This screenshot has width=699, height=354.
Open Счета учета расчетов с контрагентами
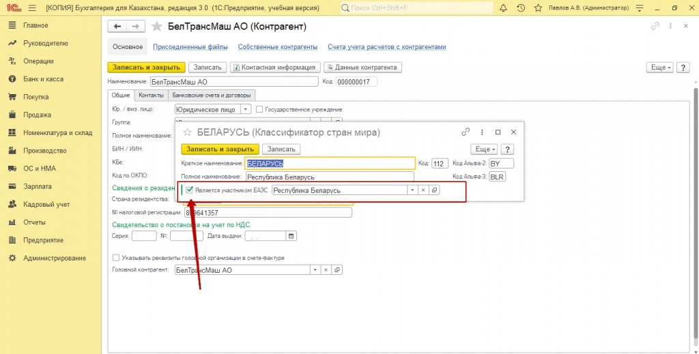[387, 47]
